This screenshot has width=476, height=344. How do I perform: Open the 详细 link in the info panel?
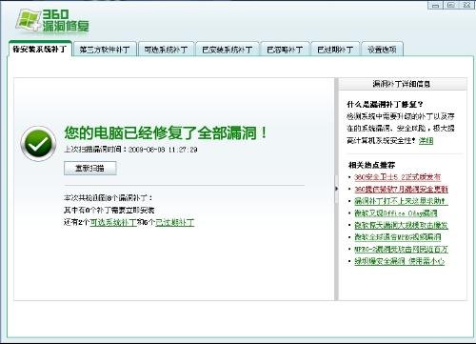(426, 140)
